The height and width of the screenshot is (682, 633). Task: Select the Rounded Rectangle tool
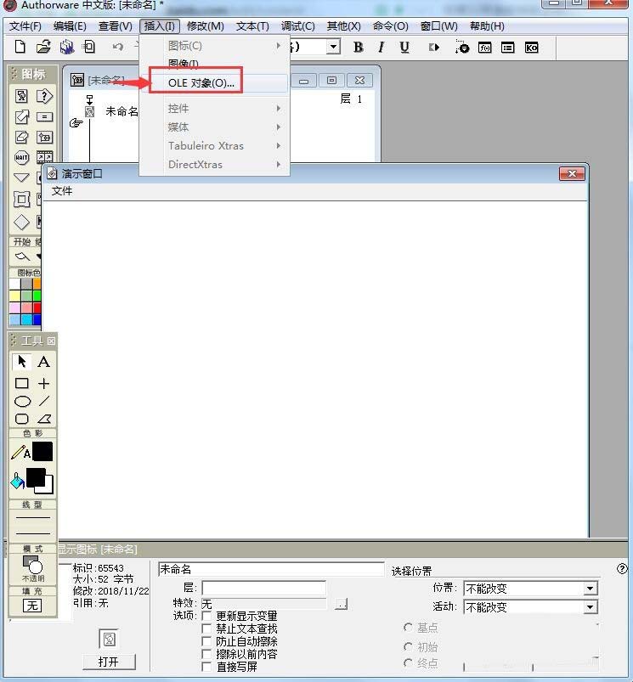pos(22,419)
